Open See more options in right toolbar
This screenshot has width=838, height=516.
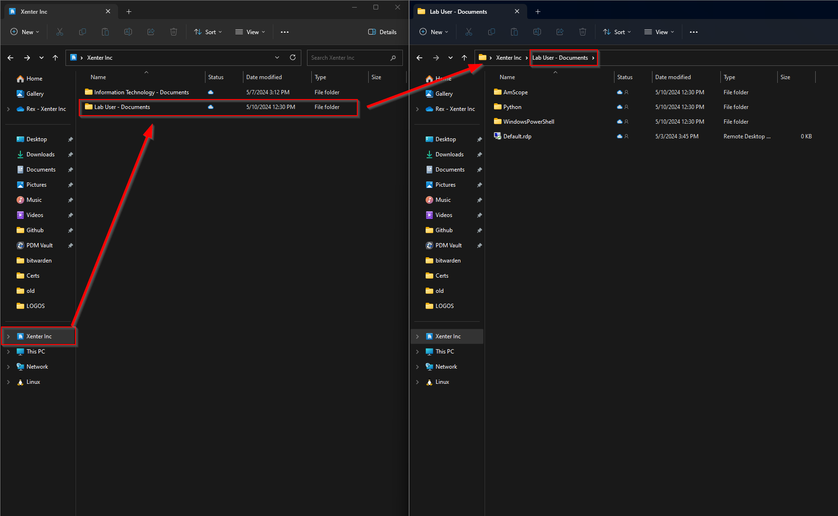[693, 32]
